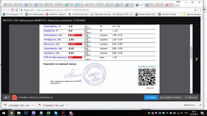This screenshot has height=116, width=207.
Task: Click the QR code for feedback
Action: 147,77
